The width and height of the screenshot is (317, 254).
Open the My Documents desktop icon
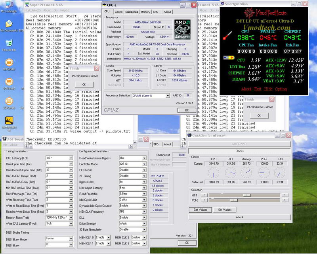tap(9, 25)
